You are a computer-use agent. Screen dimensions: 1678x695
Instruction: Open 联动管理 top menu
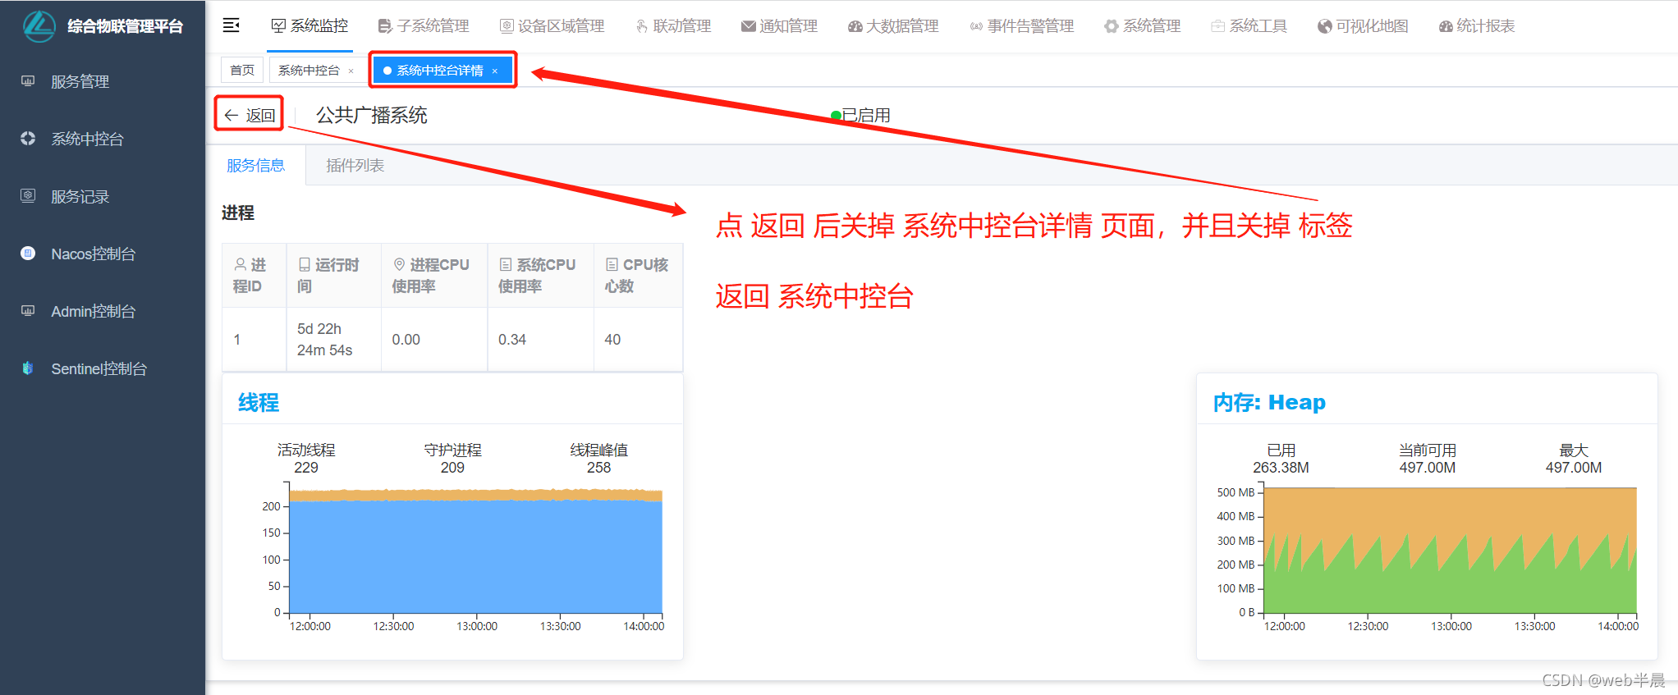pyautogui.click(x=673, y=26)
